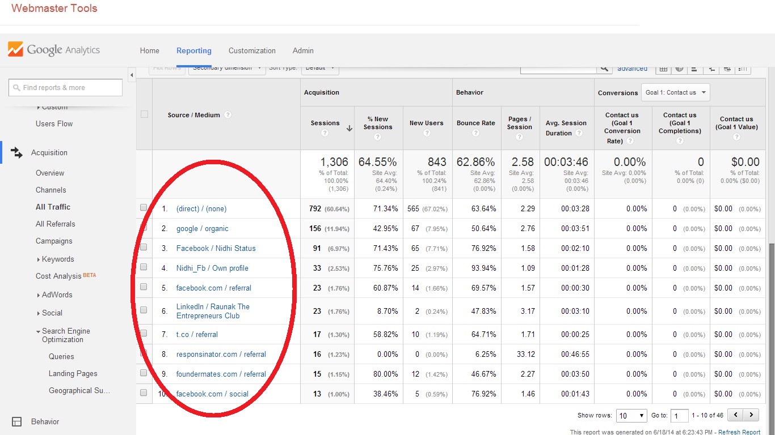Click the Behavior section icon in sidebar
Screen dimensions: 775x435
coord(17,421)
